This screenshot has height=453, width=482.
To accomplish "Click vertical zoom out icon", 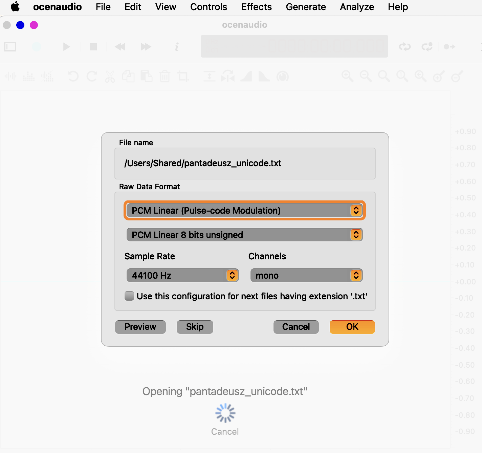I will click(x=457, y=77).
